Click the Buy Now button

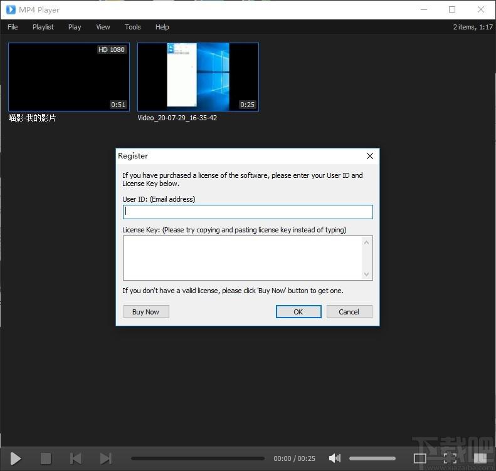146,312
